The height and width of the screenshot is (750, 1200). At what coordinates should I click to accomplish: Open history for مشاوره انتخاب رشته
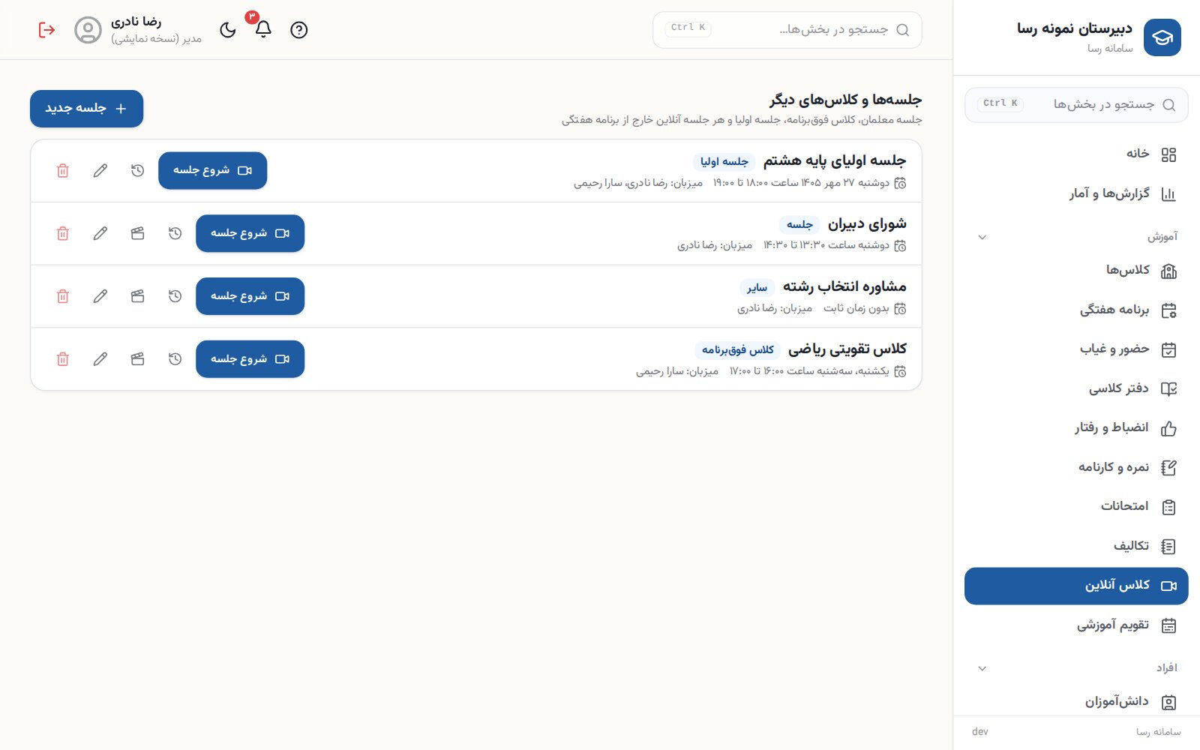pyautogui.click(x=175, y=296)
